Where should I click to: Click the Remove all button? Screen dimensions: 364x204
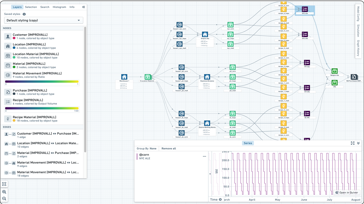(x=169, y=148)
